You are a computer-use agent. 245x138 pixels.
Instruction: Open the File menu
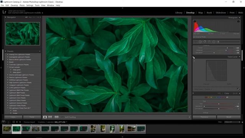pyautogui.click(x=2, y=5)
